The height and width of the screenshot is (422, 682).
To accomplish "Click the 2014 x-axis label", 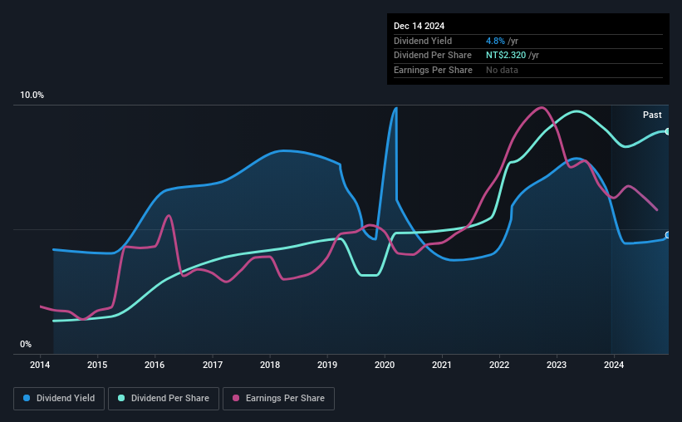I will coord(40,365).
